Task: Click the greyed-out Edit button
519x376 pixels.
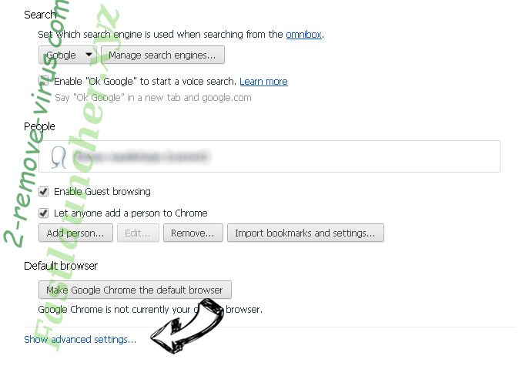Action: [138, 233]
